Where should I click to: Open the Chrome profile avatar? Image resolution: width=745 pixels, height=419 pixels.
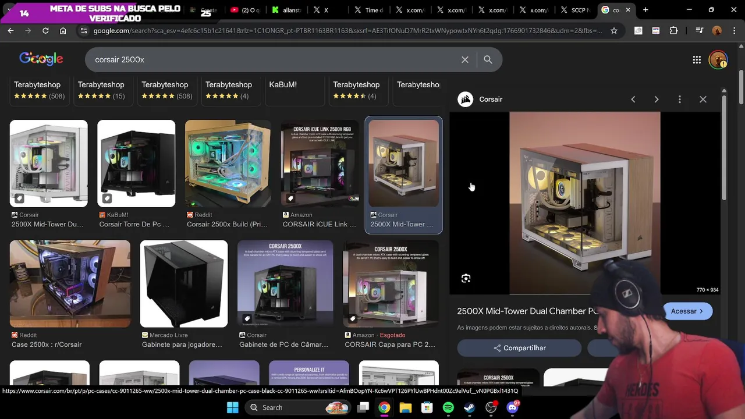click(717, 30)
